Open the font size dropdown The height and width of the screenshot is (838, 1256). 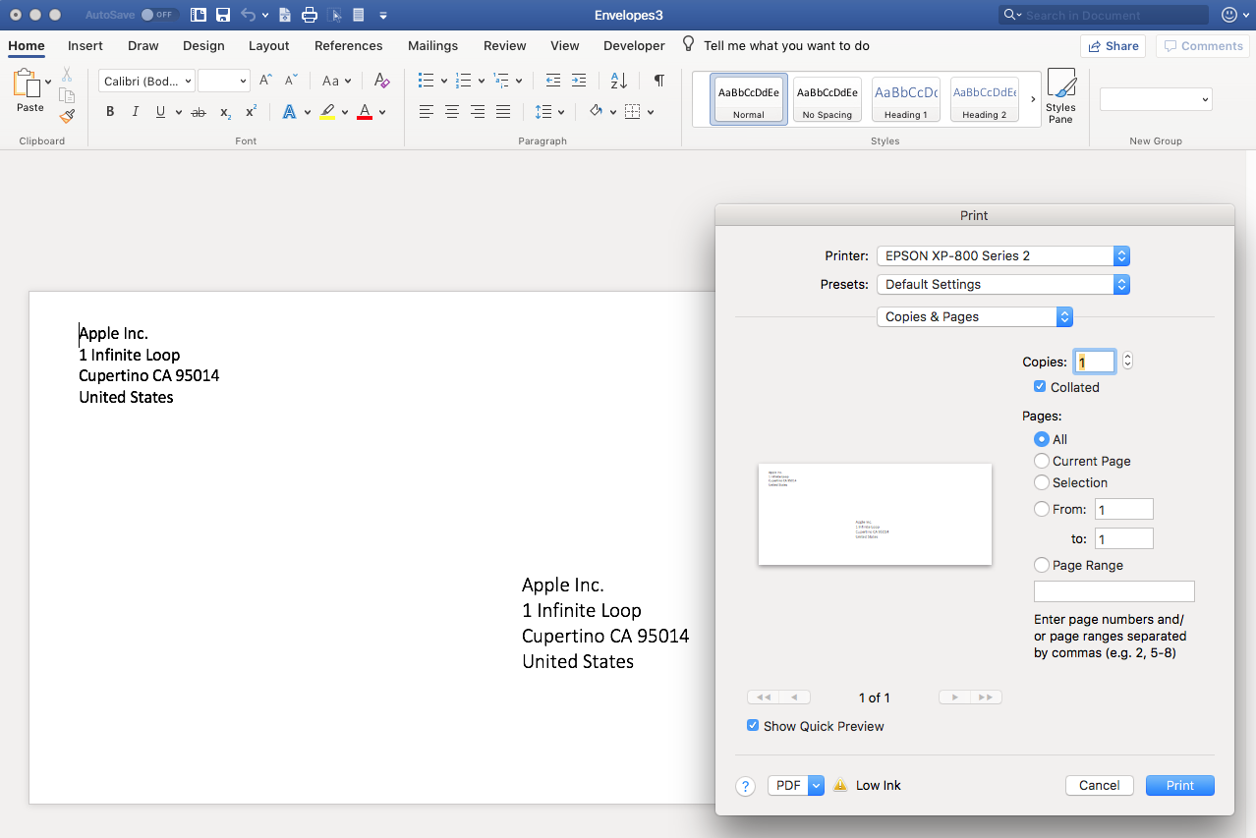click(224, 81)
